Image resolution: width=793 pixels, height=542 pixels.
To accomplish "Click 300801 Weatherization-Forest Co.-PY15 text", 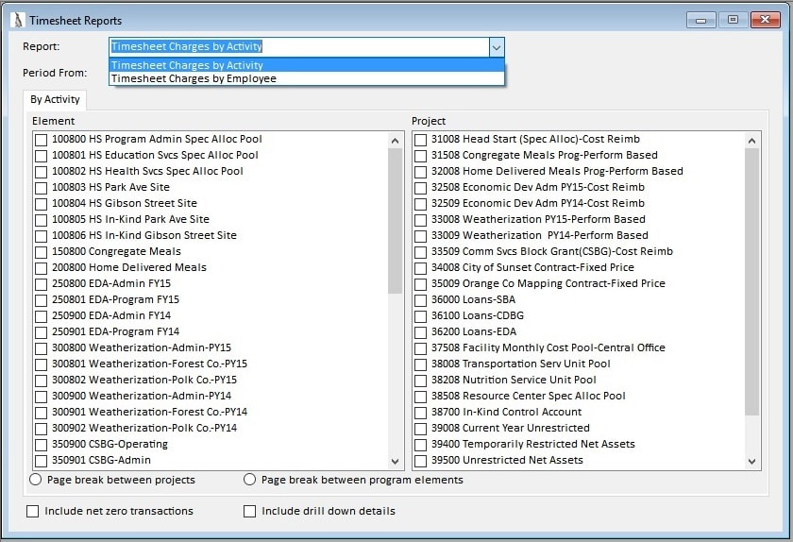I will (x=149, y=364).
